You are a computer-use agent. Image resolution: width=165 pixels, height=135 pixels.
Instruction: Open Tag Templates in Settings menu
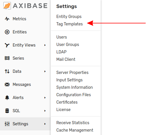click(69, 24)
